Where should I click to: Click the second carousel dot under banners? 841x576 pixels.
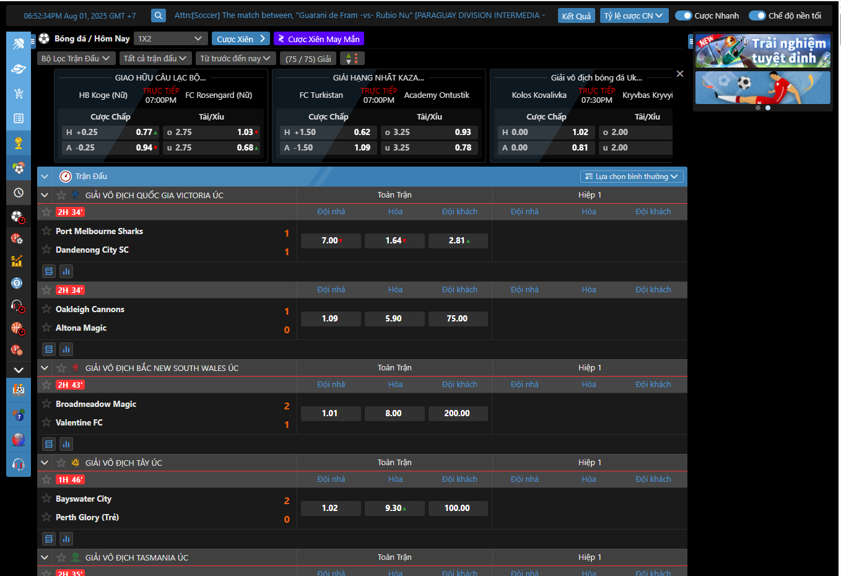768,108
